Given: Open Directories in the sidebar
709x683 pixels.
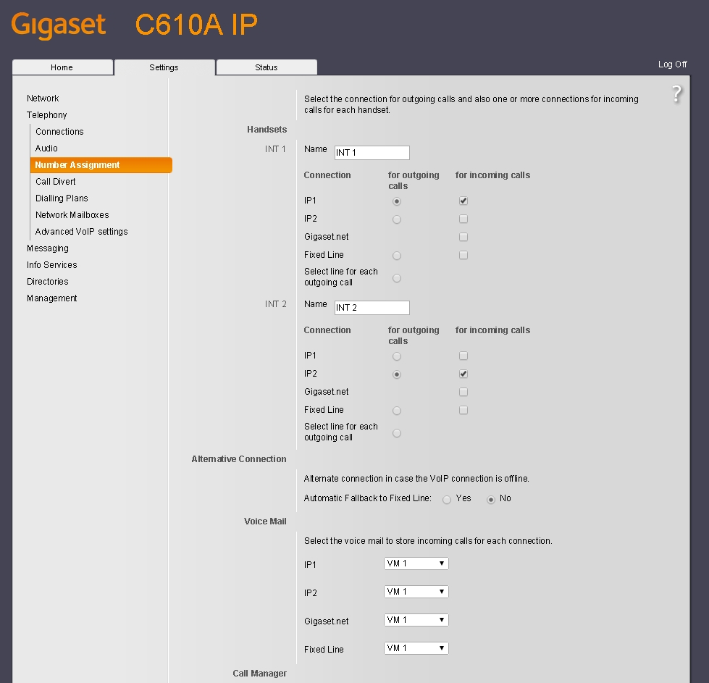Looking at the screenshot, I should click(48, 281).
